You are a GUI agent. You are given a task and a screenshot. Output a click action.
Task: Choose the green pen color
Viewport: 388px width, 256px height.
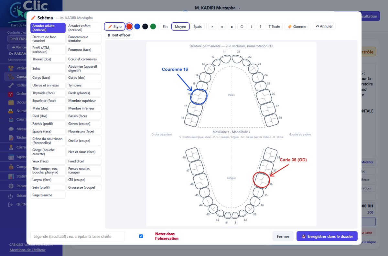(x=153, y=27)
